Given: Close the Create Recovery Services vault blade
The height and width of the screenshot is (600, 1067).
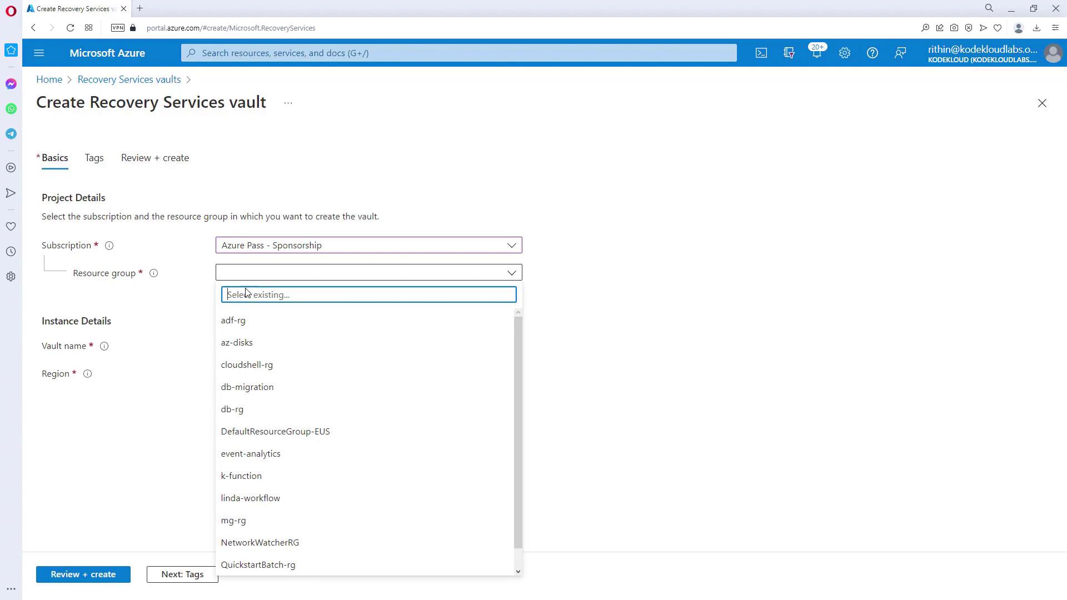Looking at the screenshot, I should pyautogui.click(x=1041, y=103).
